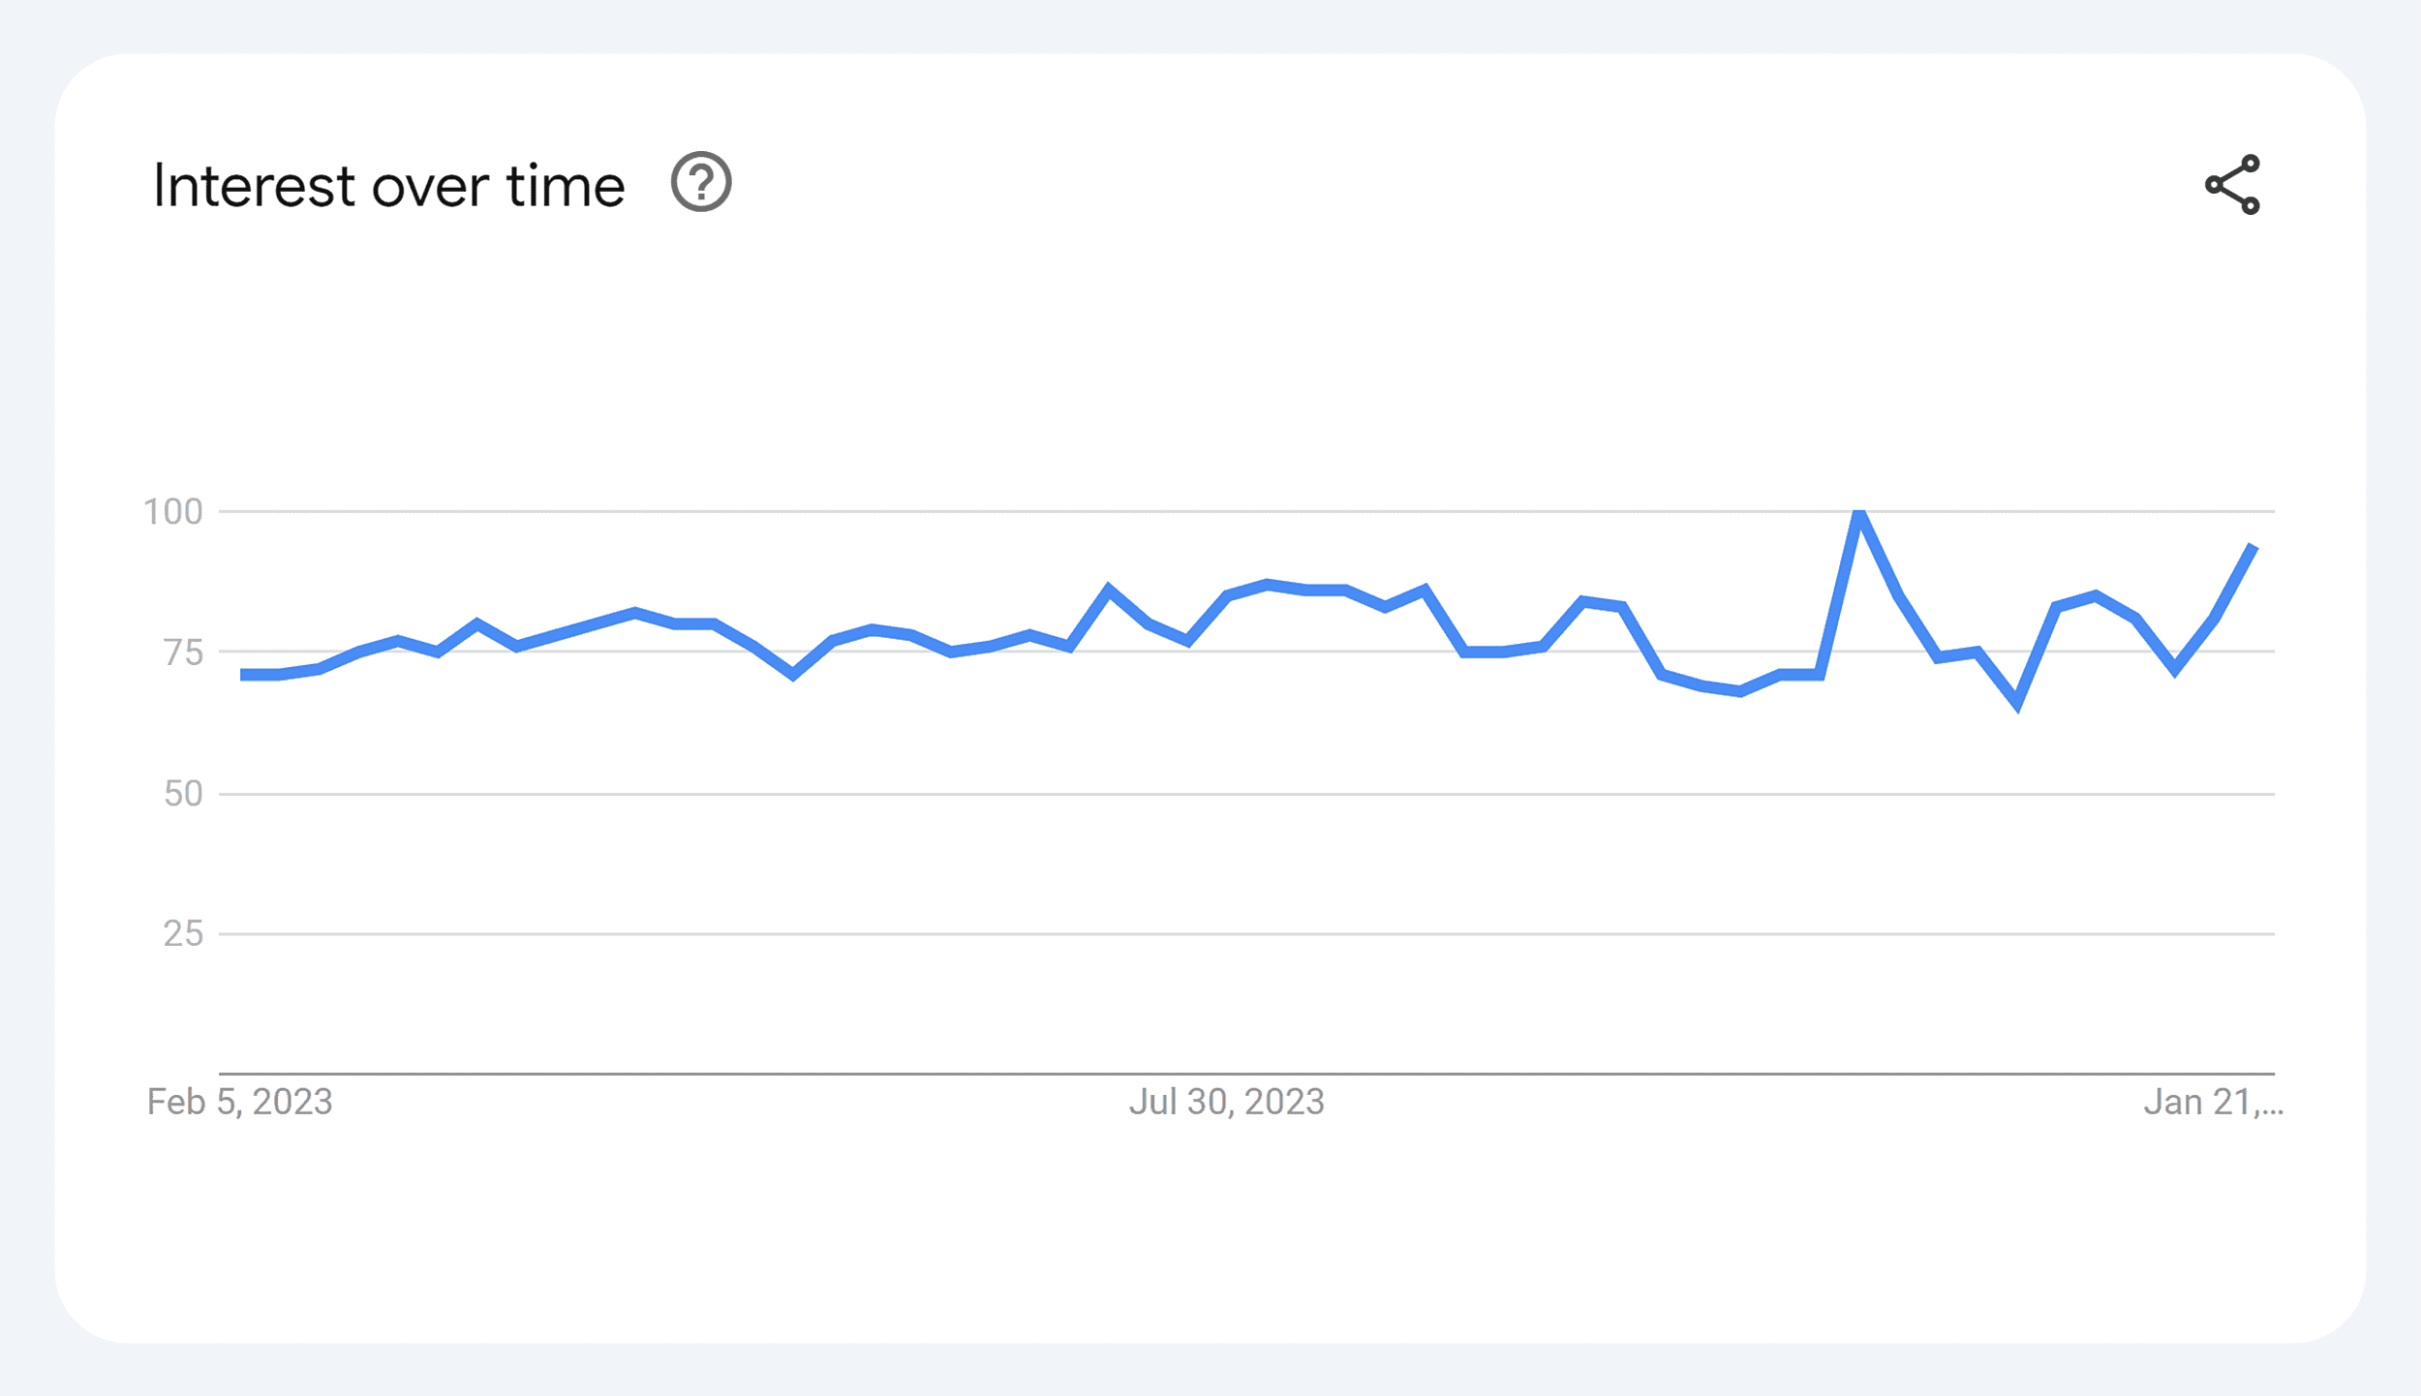Click the first data point near Feb 5, 2023
Viewport: 2421px width, 1396px height.
click(x=242, y=674)
